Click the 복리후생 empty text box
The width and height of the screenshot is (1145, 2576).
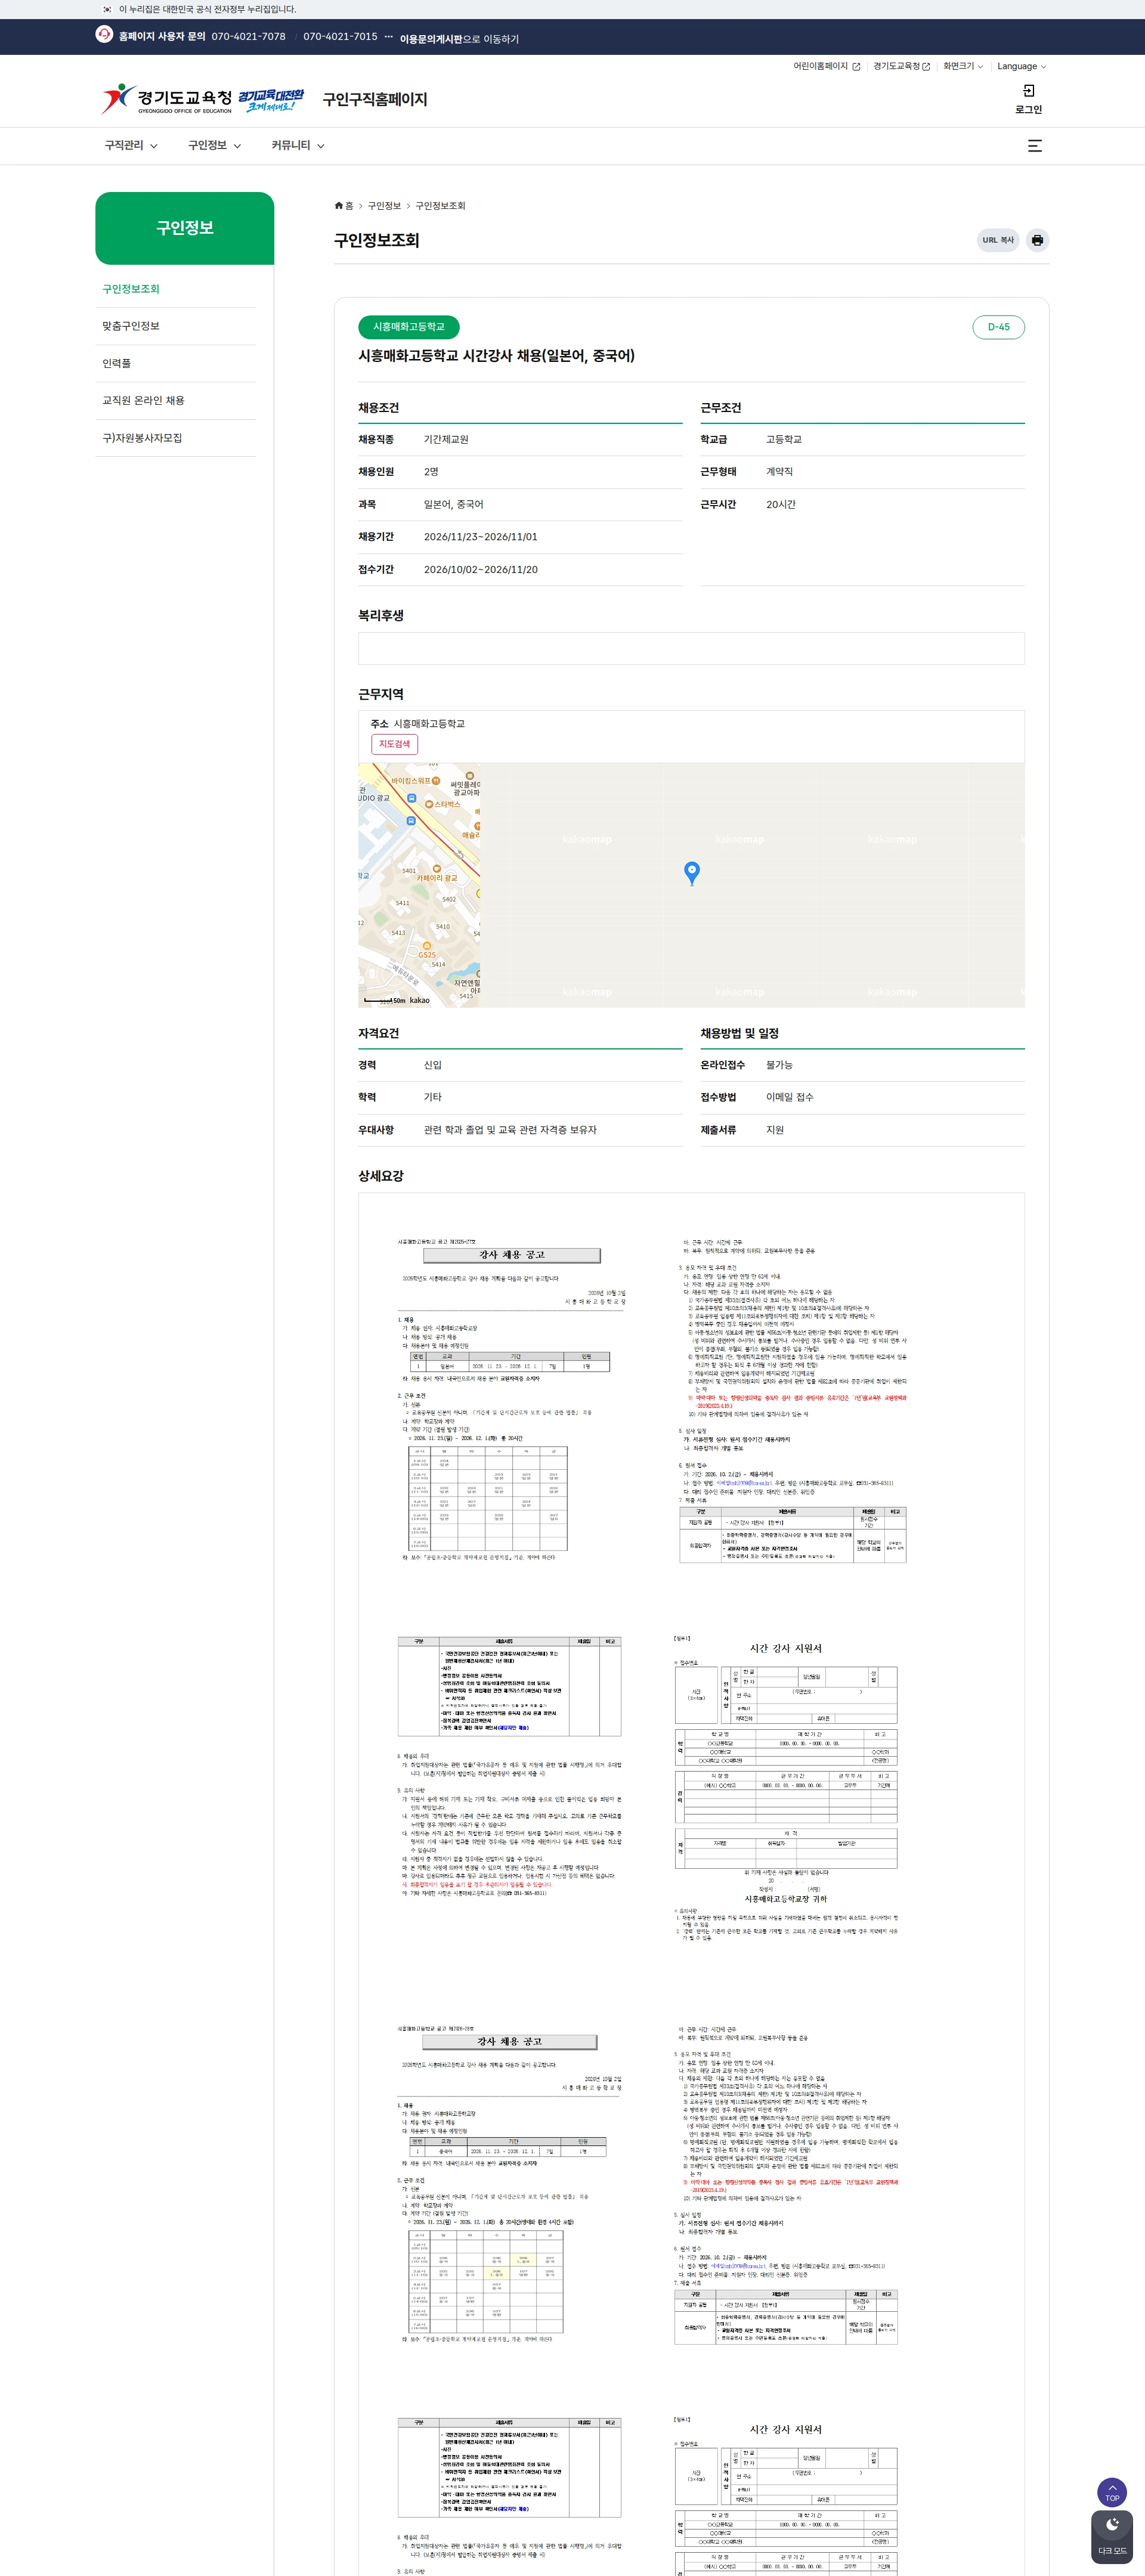click(x=691, y=648)
